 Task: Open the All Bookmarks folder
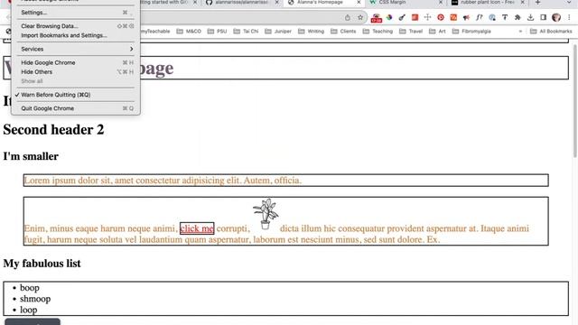(551, 32)
